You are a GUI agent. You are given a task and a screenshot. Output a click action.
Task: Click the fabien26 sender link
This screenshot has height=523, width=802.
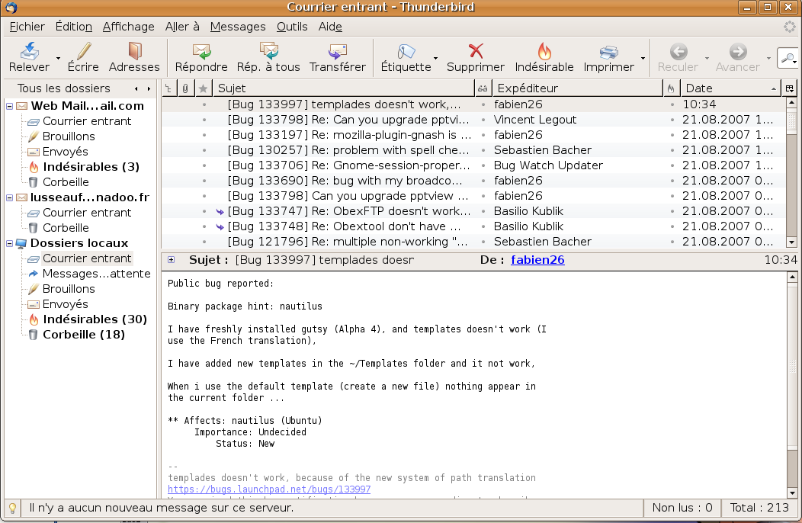[x=537, y=260]
